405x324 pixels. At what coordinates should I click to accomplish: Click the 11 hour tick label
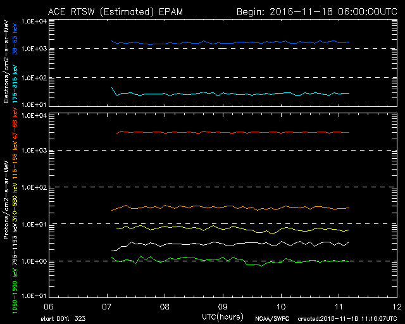[x=339, y=305]
